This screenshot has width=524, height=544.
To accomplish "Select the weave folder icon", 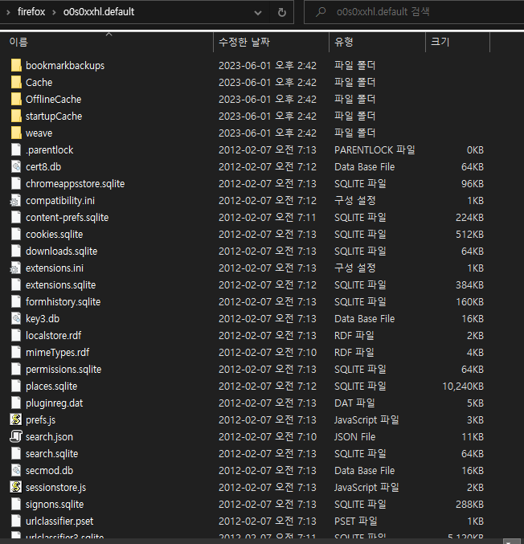I will click(16, 133).
